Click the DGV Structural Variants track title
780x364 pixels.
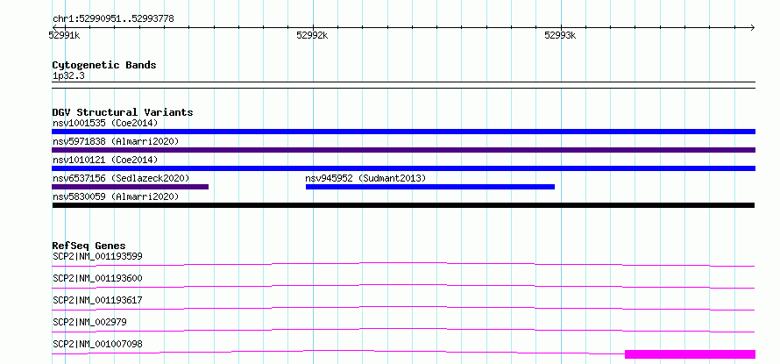[x=123, y=112]
